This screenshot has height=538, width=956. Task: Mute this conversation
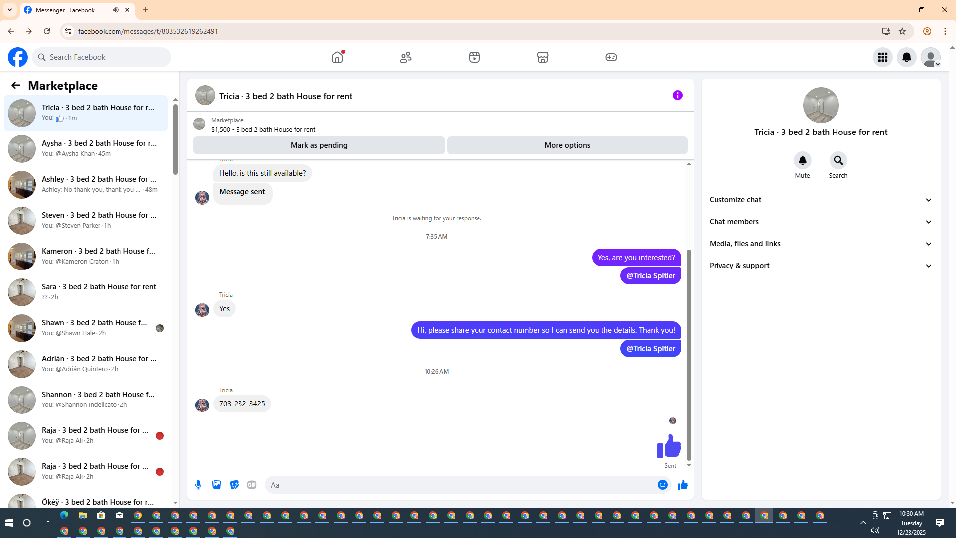pos(802,160)
